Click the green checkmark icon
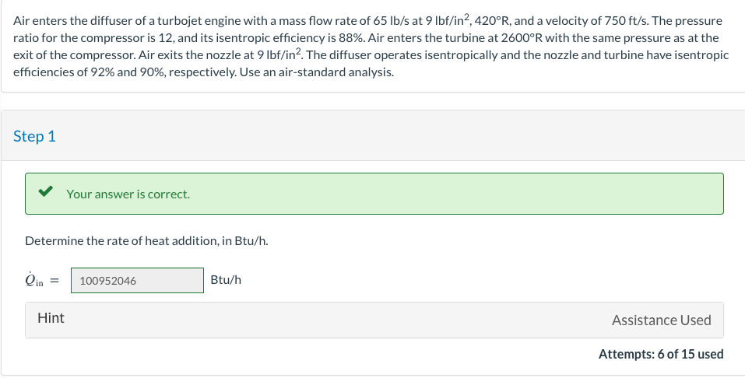The width and height of the screenshot is (745, 378). click(47, 193)
